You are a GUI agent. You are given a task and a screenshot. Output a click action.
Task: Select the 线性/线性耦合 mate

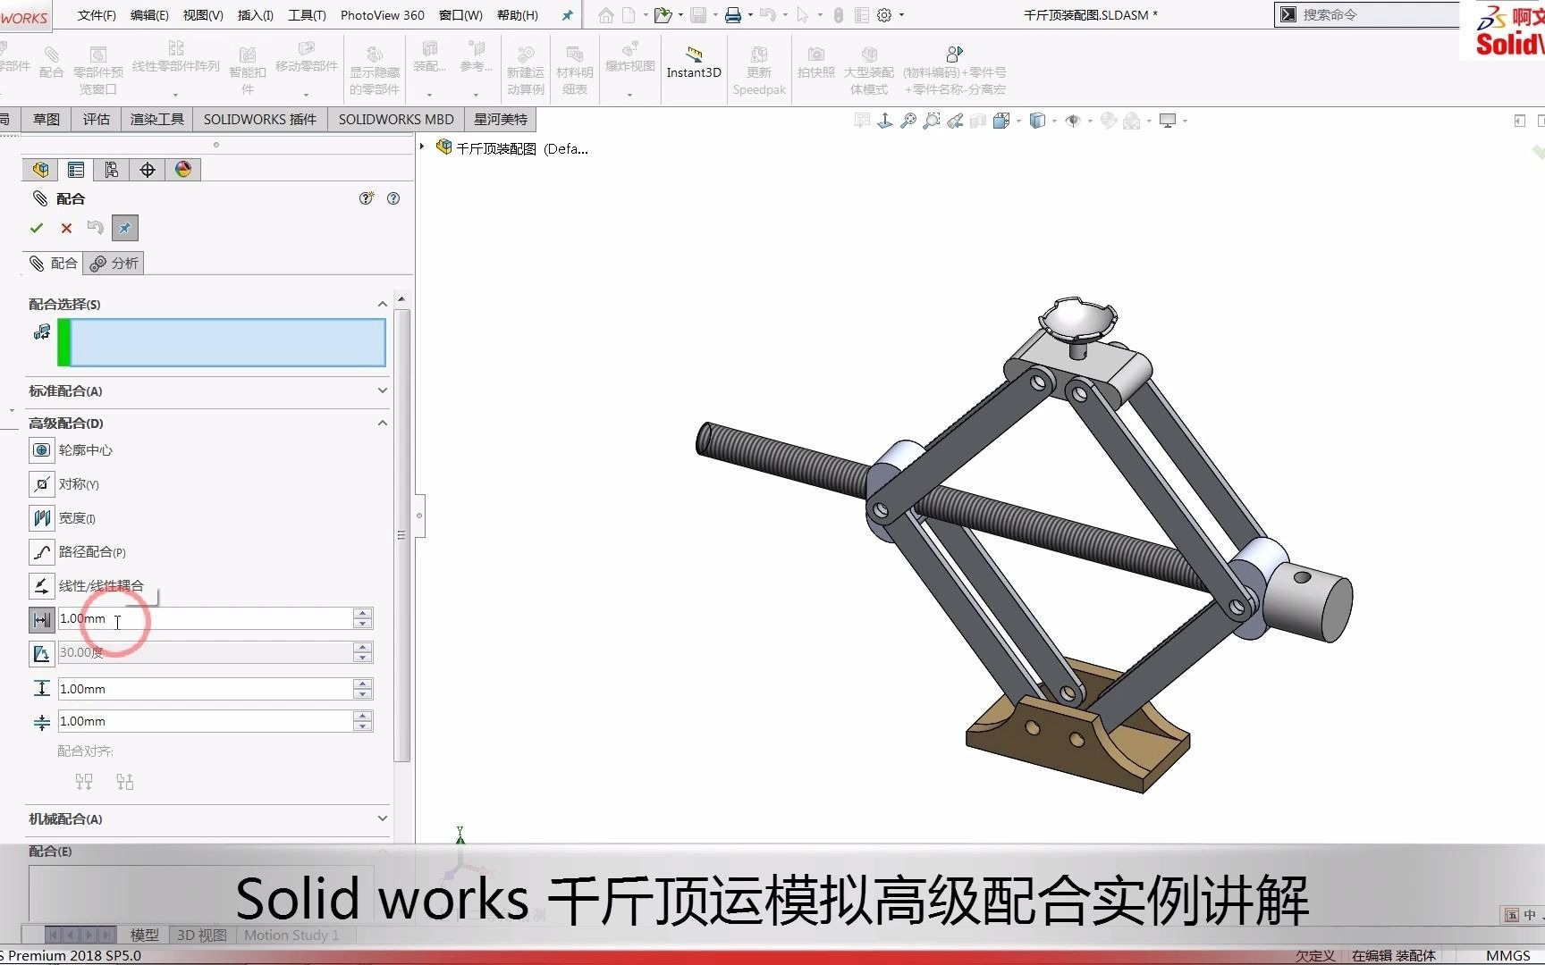coord(41,585)
